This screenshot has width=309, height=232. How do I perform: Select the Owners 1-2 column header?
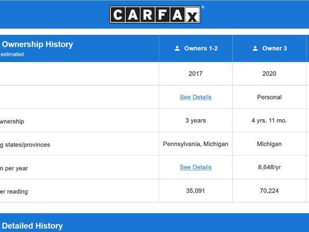pyautogui.click(x=196, y=48)
